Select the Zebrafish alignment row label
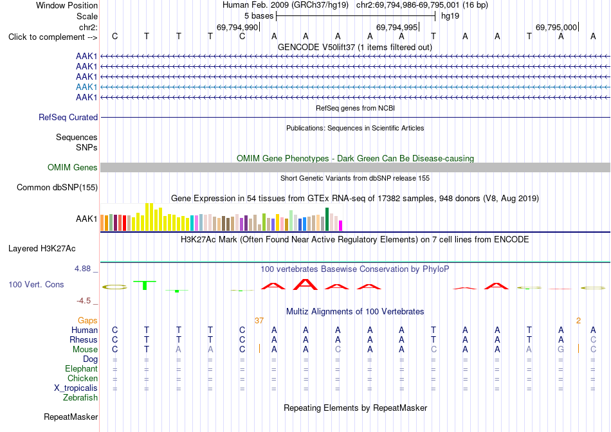Image resolution: width=611 pixels, height=432 pixels. click(80, 398)
